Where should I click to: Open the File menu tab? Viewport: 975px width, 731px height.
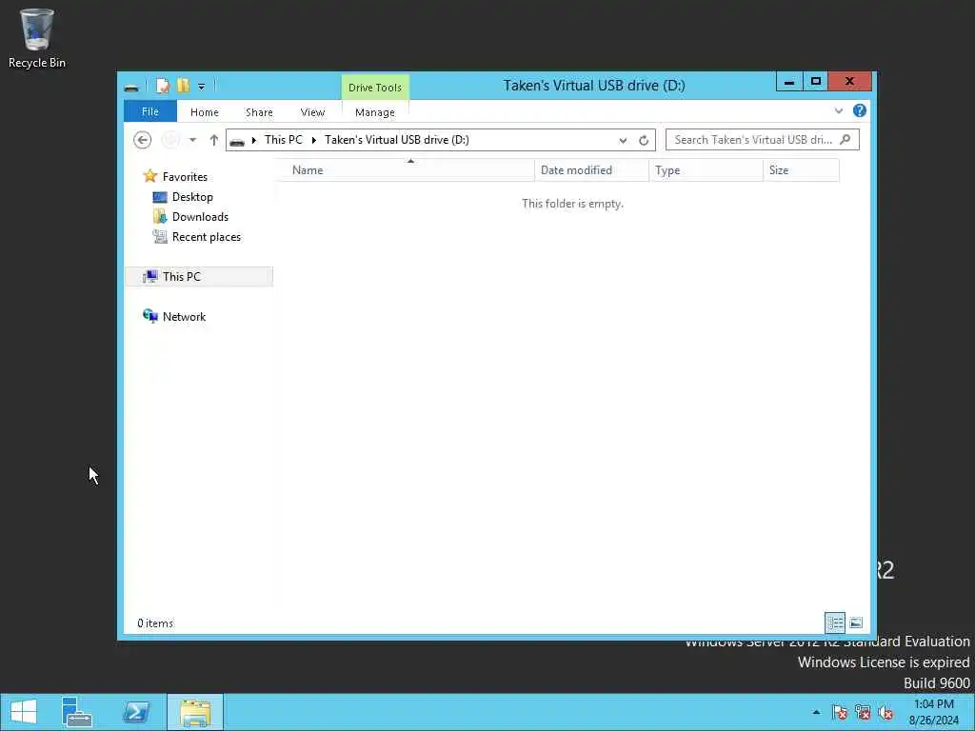(149, 112)
